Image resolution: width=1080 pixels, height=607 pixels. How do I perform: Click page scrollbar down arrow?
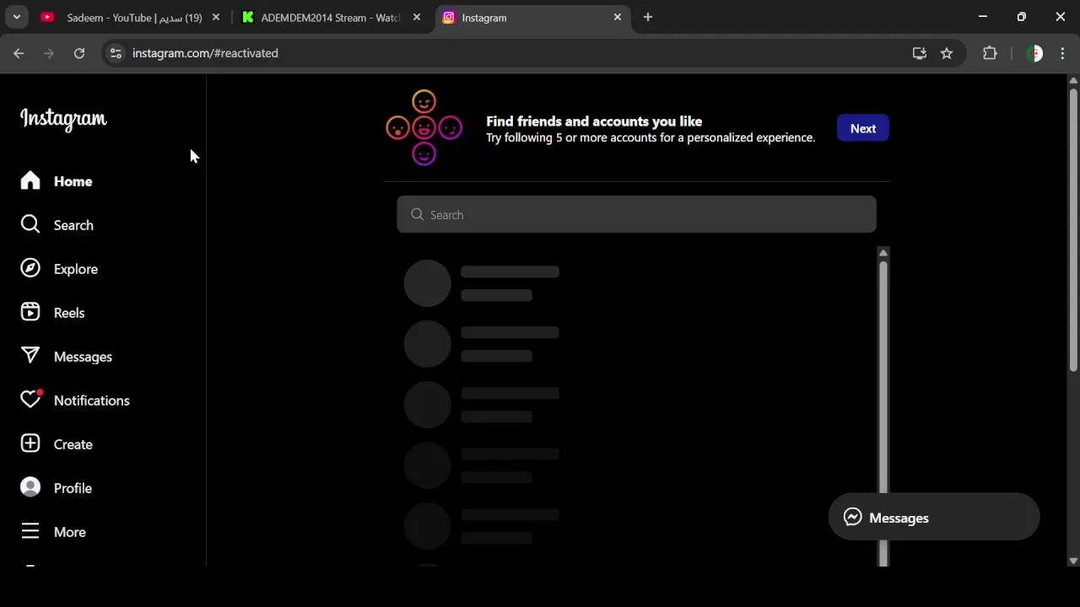1073,561
